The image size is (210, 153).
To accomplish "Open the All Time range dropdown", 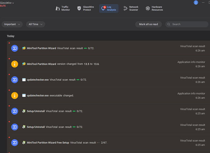I will click(x=36, y=24).
